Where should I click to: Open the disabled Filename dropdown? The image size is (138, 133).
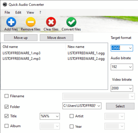[132, 96]
